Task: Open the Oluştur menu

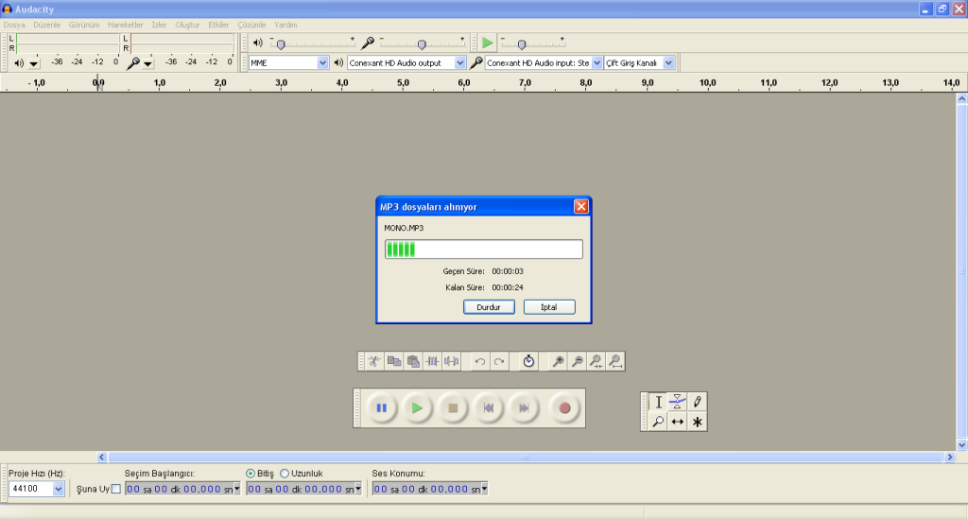Action: click(x=188, y=25)
